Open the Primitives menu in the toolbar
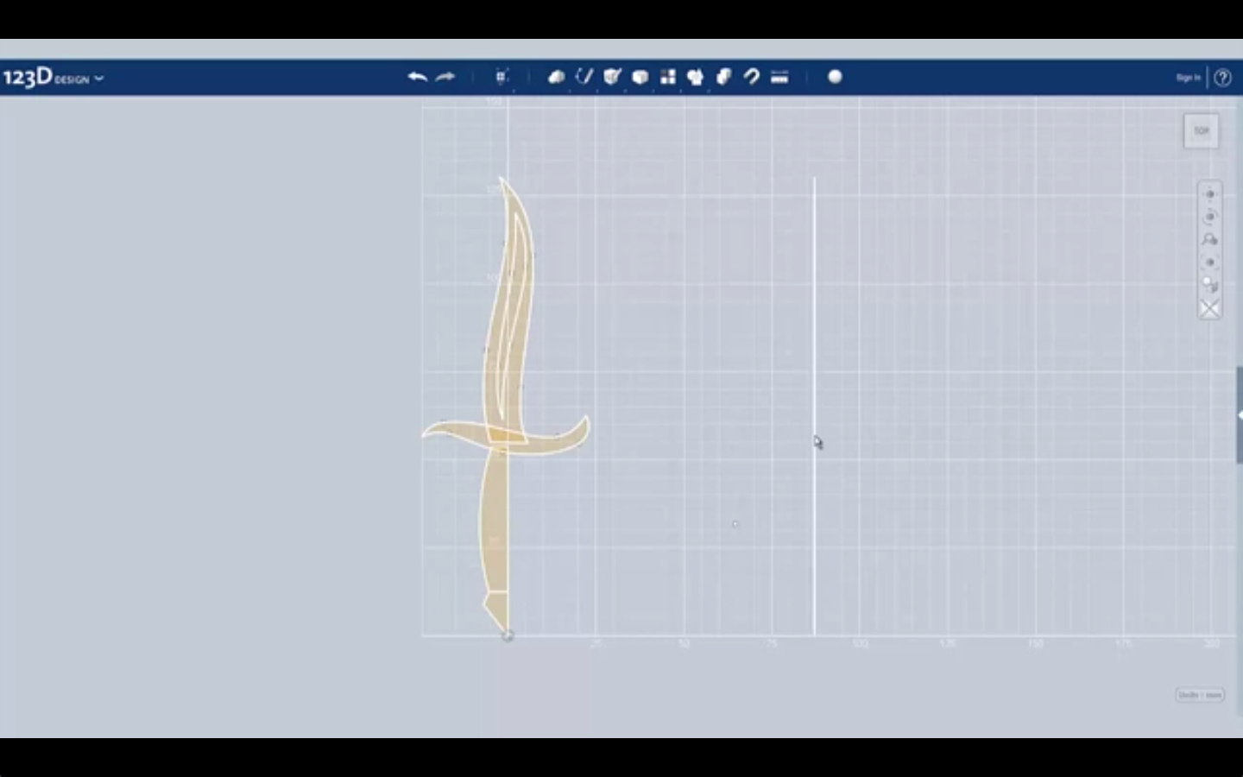1243x777 pixels. [x=557, y=77]
